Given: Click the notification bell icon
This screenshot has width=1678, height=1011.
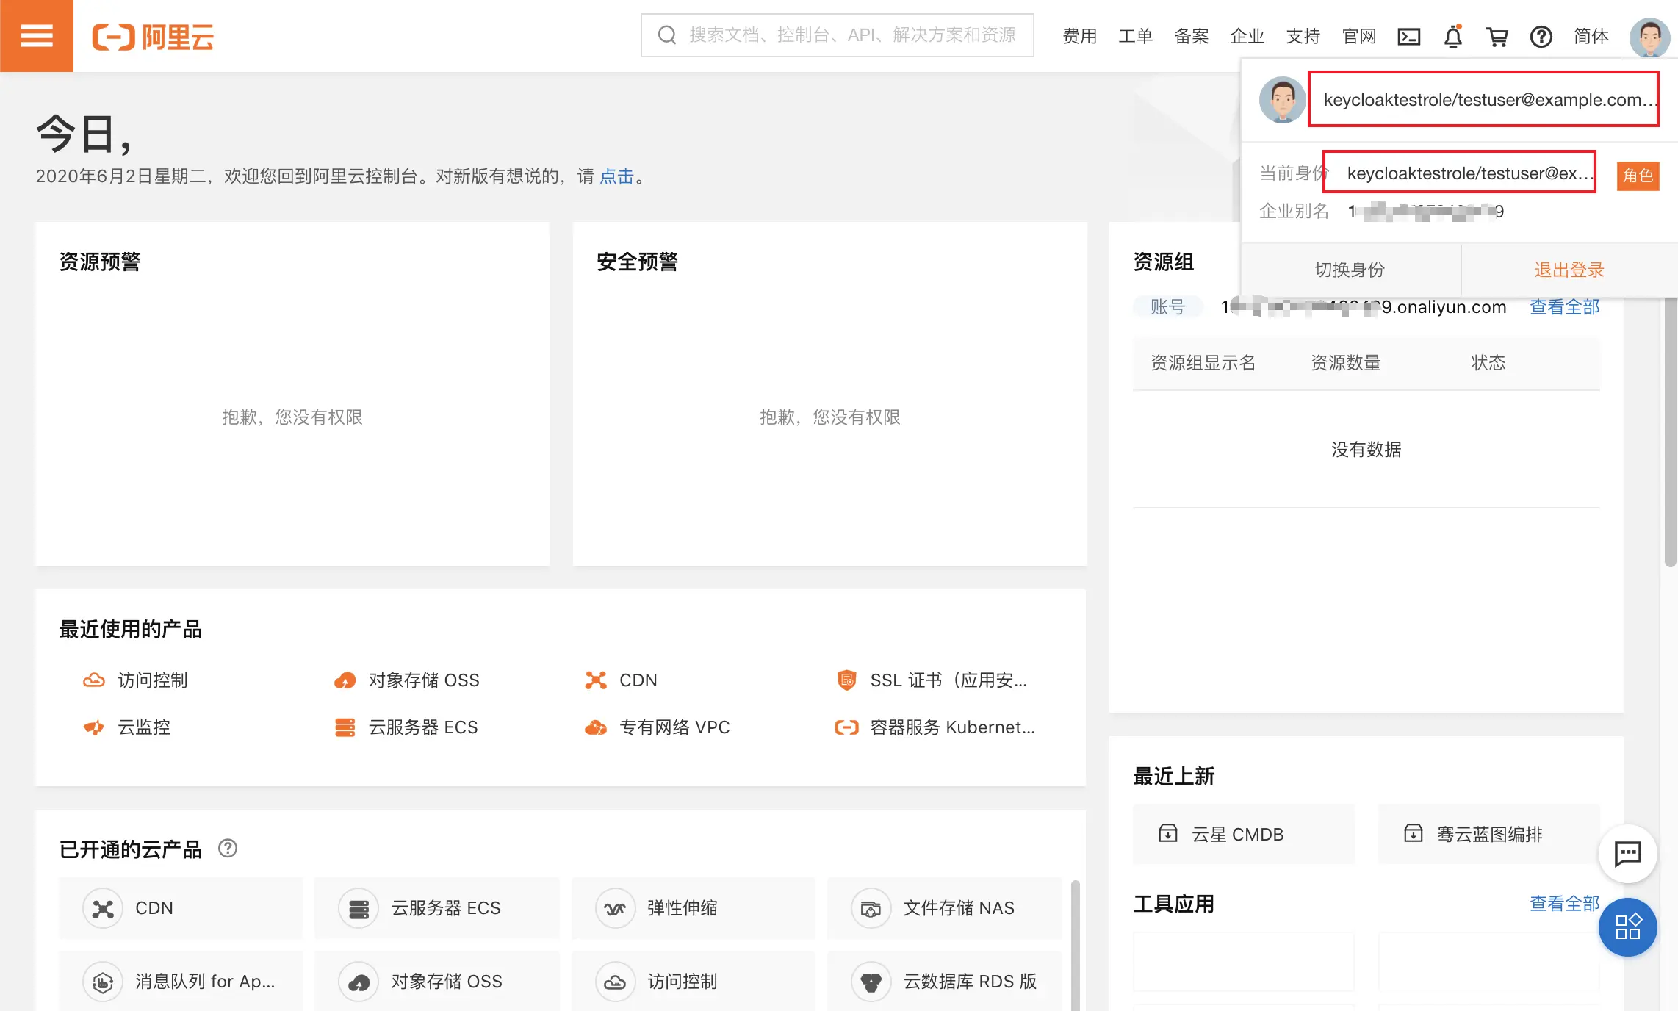Looking at the screenshot, I should (1454, 36).
